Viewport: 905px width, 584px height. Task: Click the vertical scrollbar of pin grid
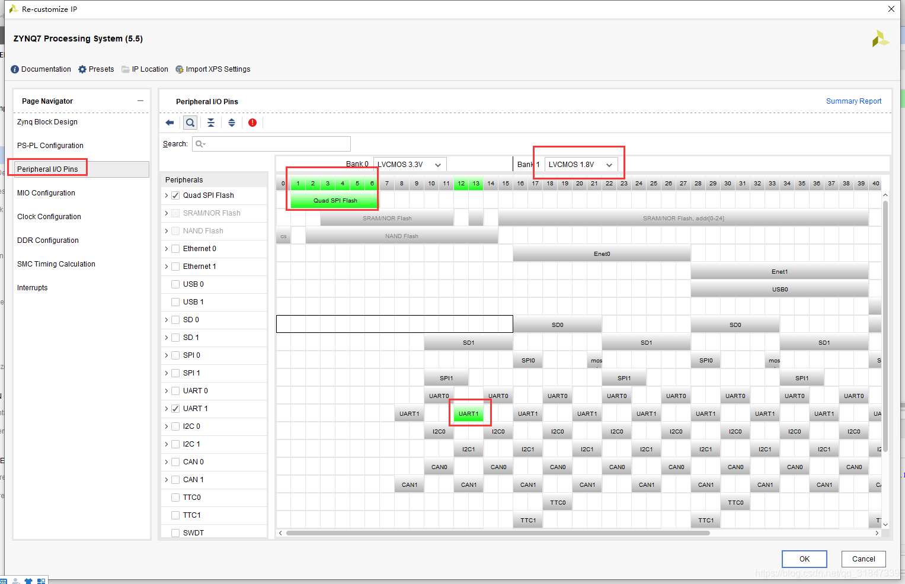pyautogui.click(x=885, y=326)
